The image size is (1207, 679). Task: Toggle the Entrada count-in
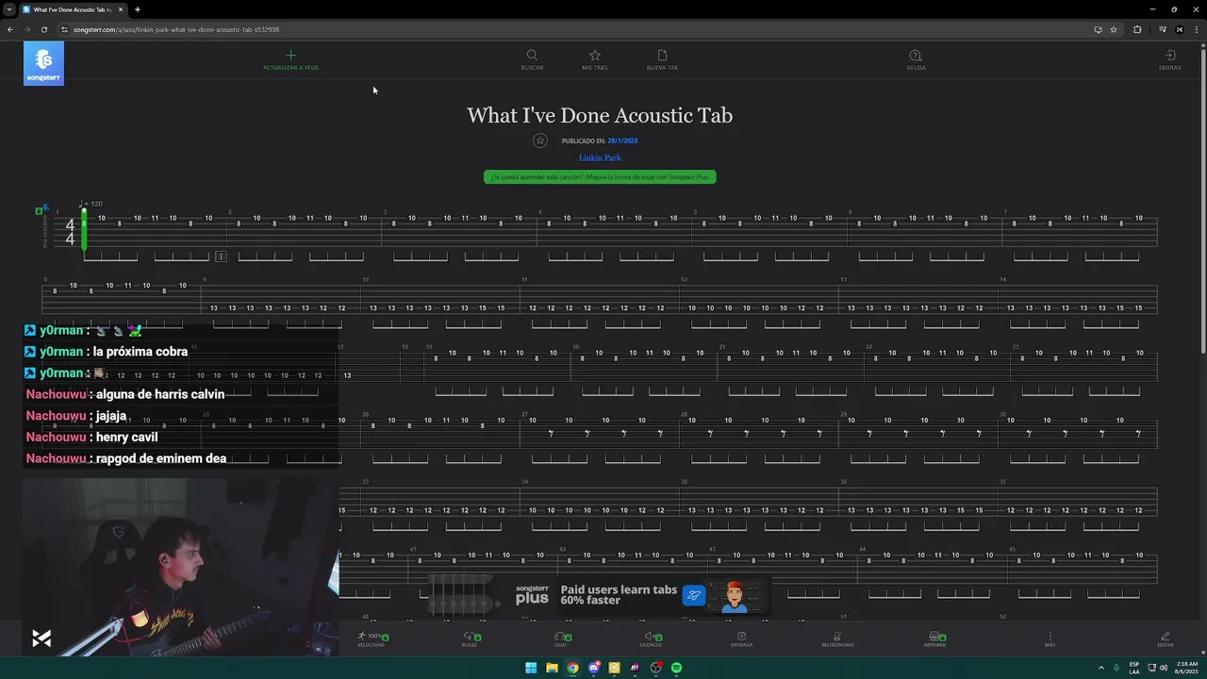coord(741,638)
